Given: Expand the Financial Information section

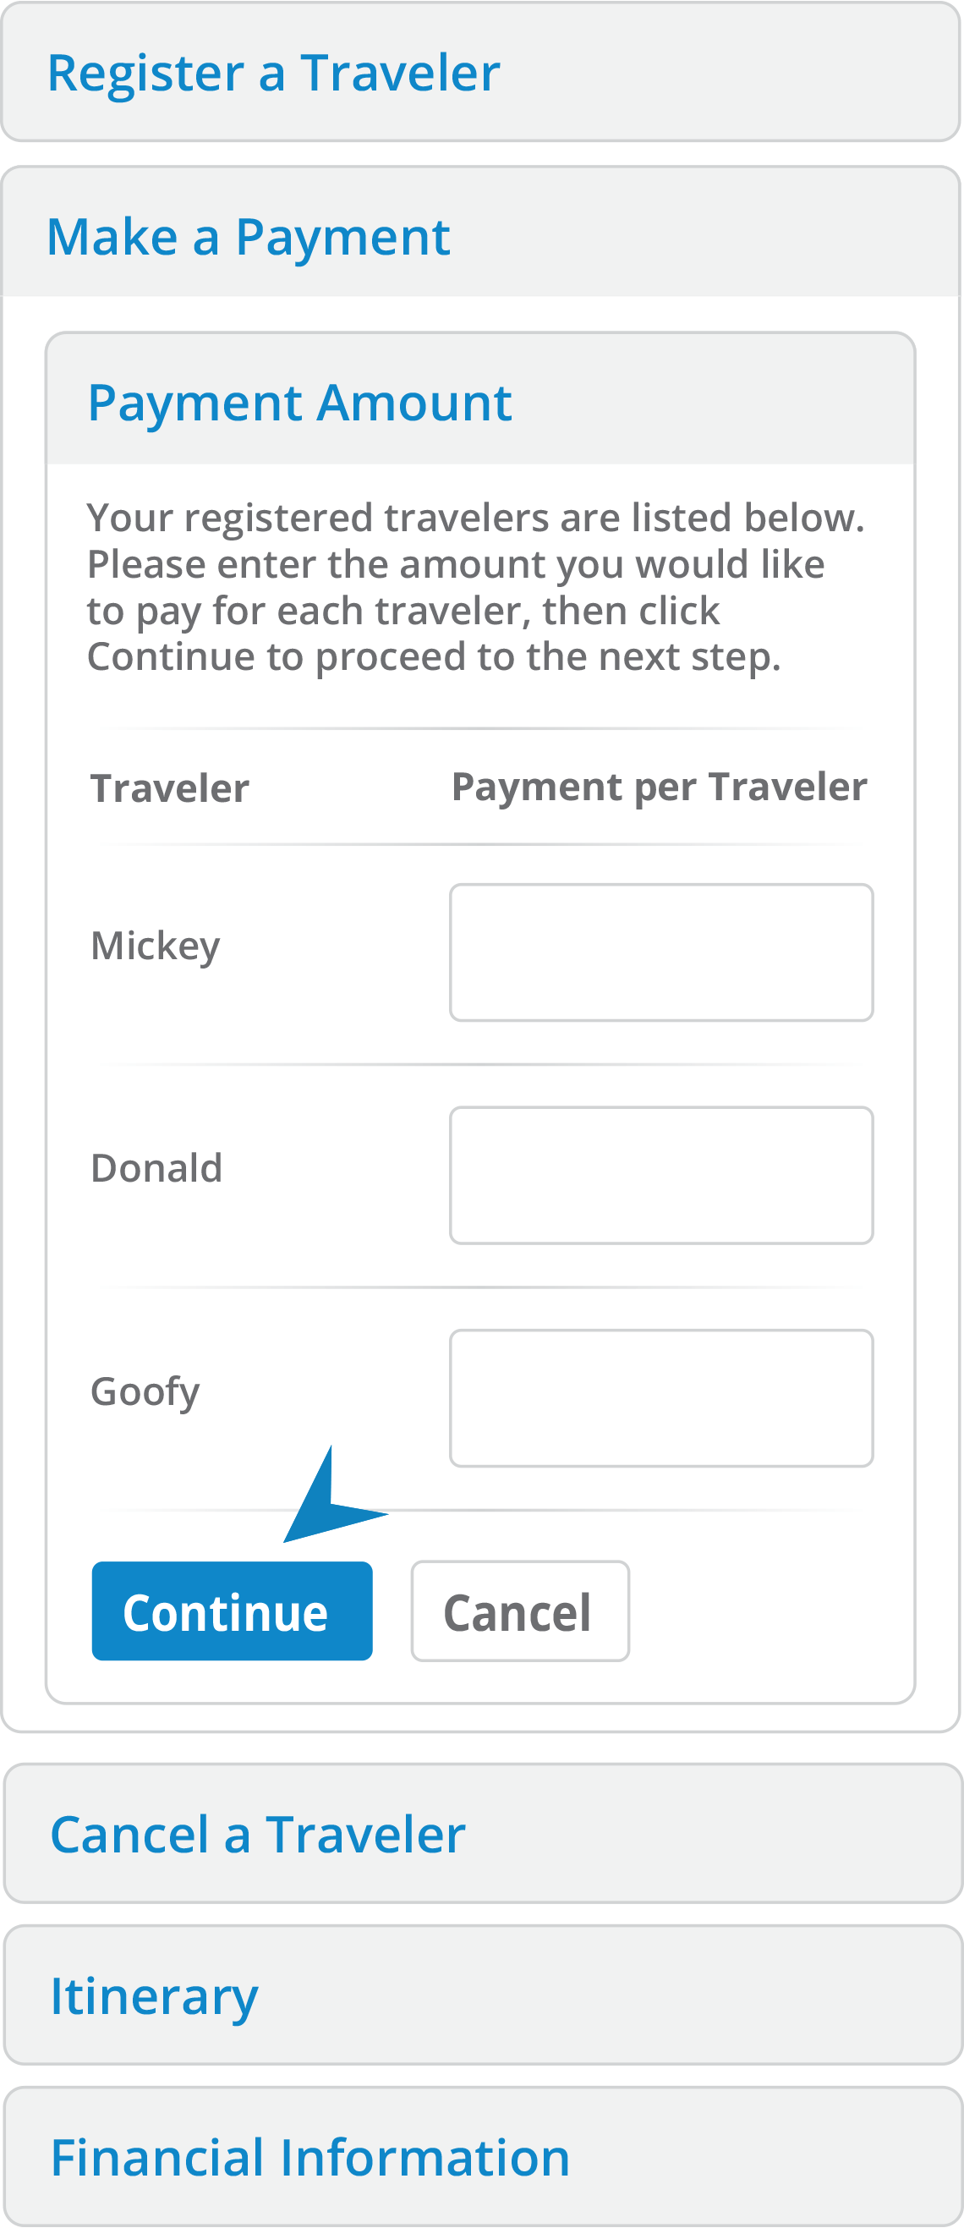Looking at the screenshot, I should click(x=483, y=2156).
